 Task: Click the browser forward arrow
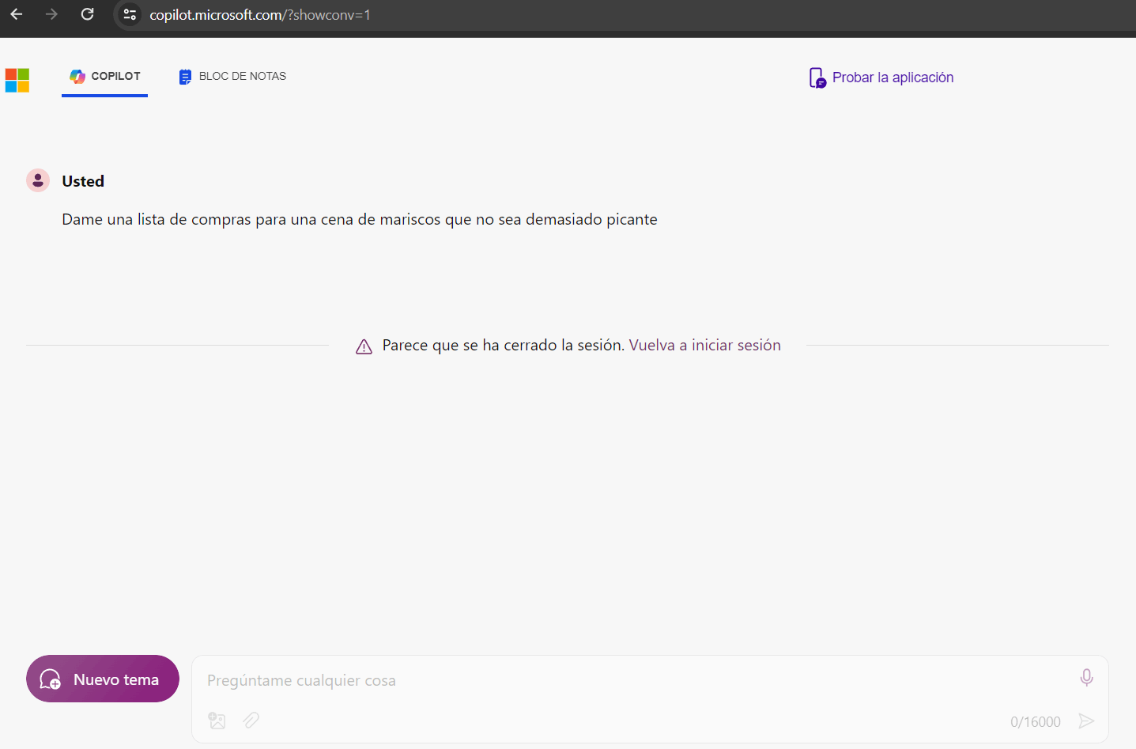pyautogui.click(x=51, y=14)
